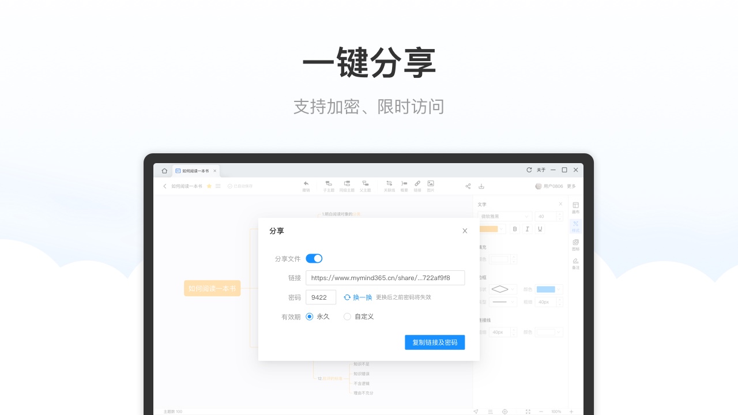Click the share icon in the toolbar
The height and width of the screenshot is (415, 738).
coord(468,186)
